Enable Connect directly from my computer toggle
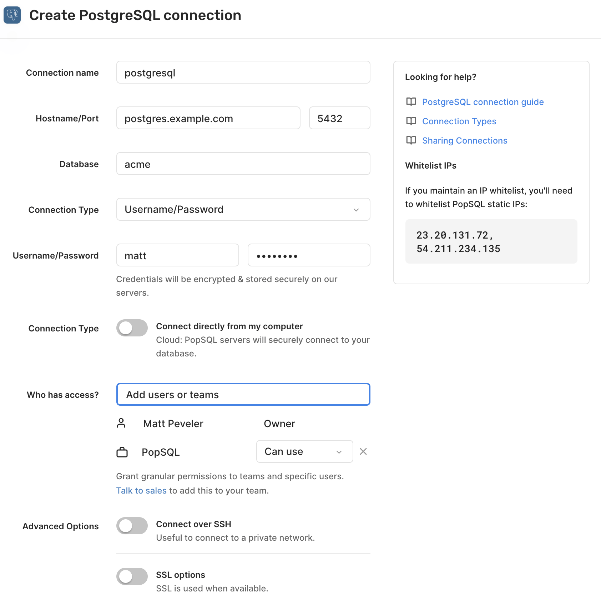Viewport: 601px width, 605px height. pos(132,328)
